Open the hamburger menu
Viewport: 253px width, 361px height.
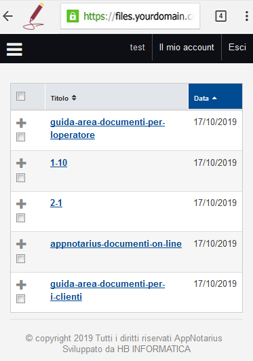14,49
